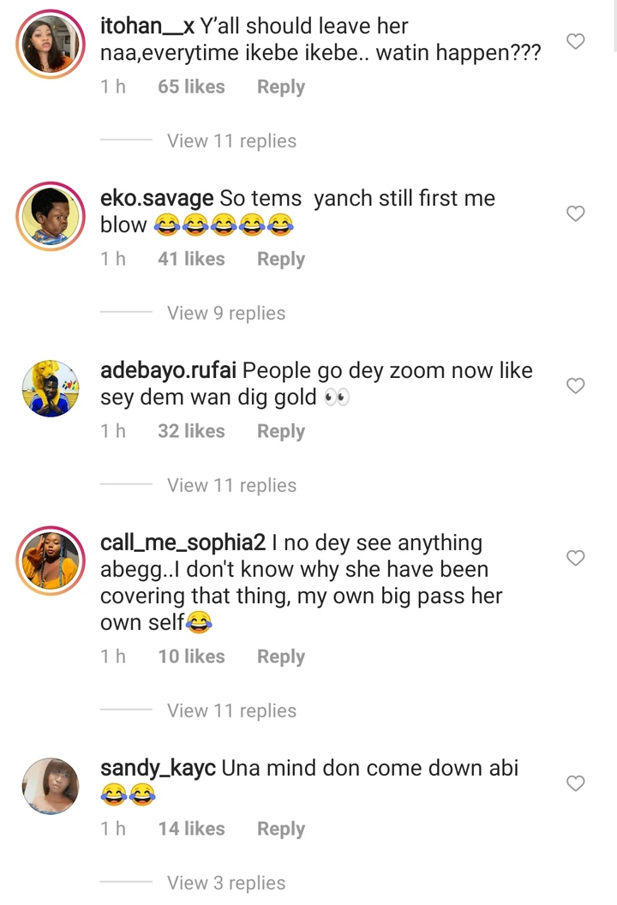
Task: View who liked itohan__x's comment (65 likes)
Action: point(191,87)
